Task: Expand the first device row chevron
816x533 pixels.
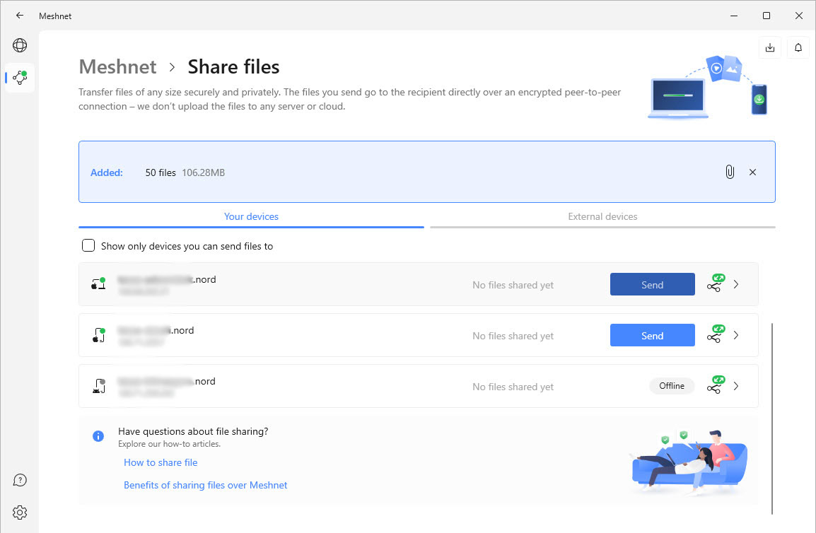Action: (x=736, y=284)
